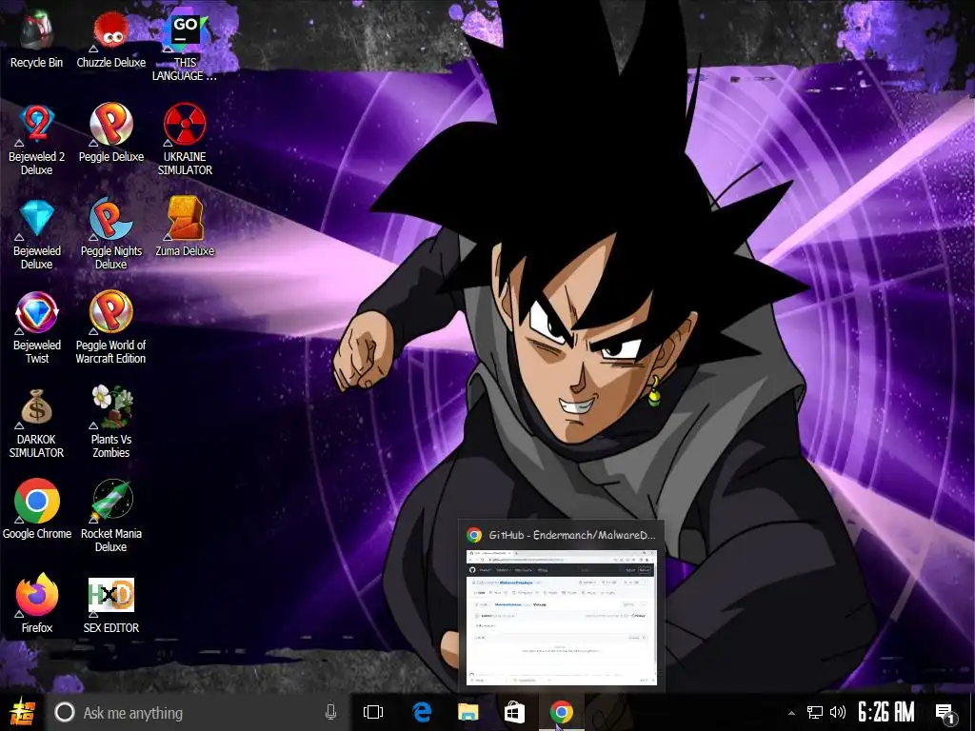Click the 'GitHub - Endermanch/MalwareD...' preview title
Viewport: 975px width, 731px height.
click(x=571, y=535)
